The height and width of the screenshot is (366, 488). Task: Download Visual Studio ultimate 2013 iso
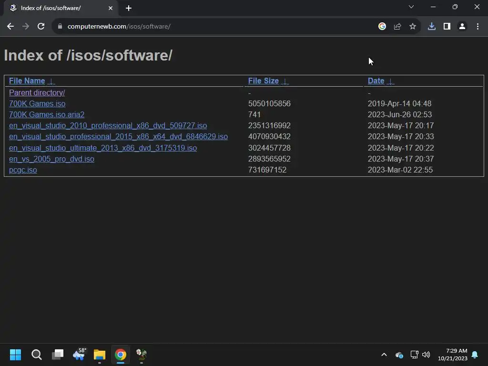103,148
